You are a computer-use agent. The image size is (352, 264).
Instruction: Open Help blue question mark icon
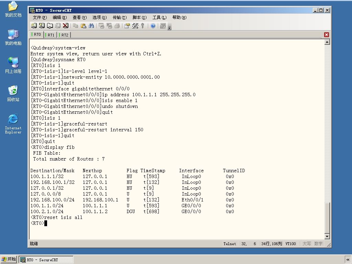(153, 26)
